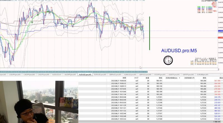Viewport: 223px width, 123px height.
Task: Close the order with -144 000 loss
Action: tap(222, 94)
